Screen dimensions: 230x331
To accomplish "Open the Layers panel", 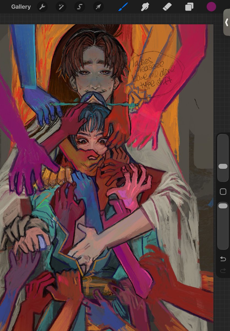I will [x=189, y=7].
